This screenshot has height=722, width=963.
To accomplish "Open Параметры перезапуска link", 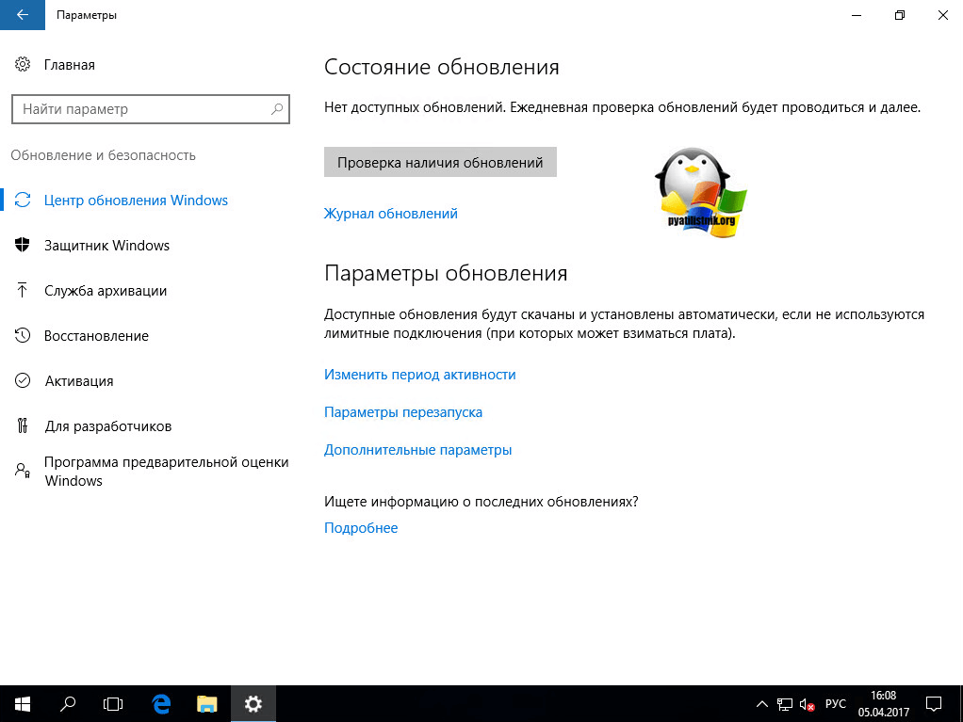I will [x=402, y=412].
